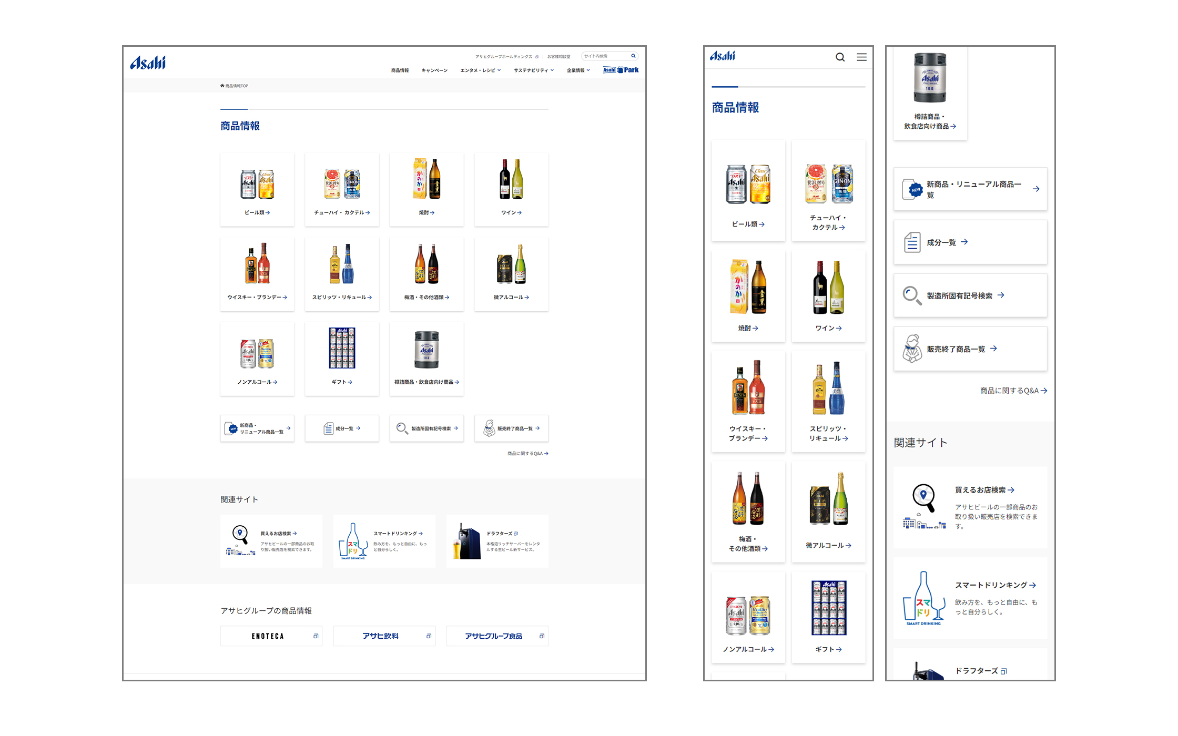Open the hamburger menu in mobile view

pos(861,57)
